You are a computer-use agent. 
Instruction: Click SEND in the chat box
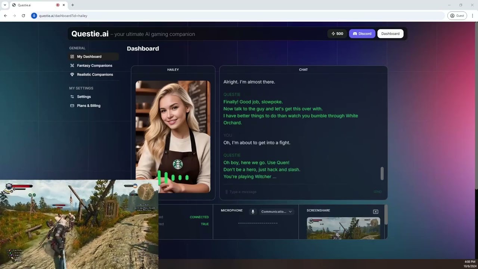pyautogui.click(x=378, y=192)
